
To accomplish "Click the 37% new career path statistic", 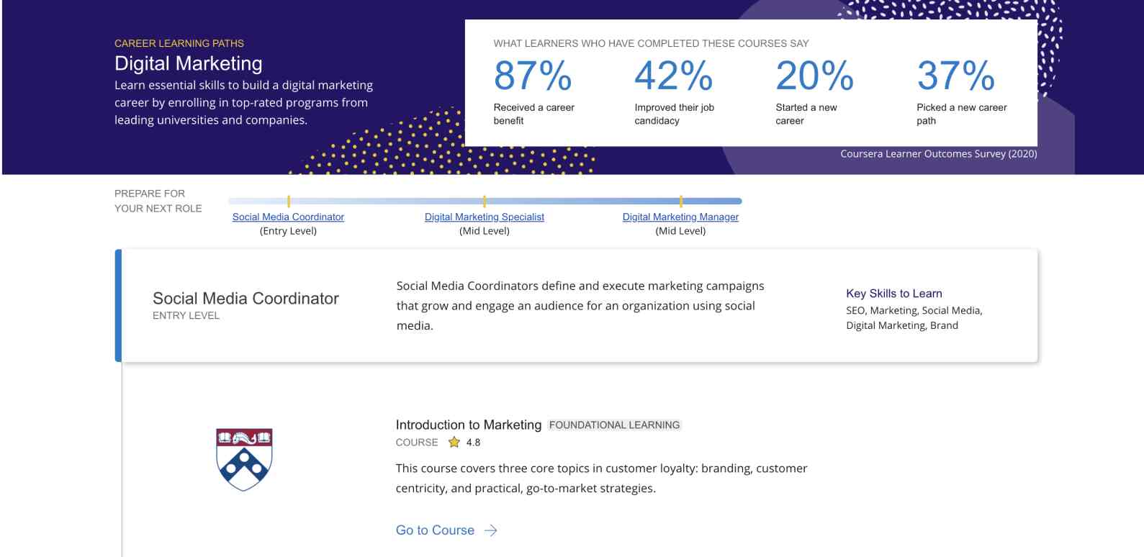I will point(956,76).
